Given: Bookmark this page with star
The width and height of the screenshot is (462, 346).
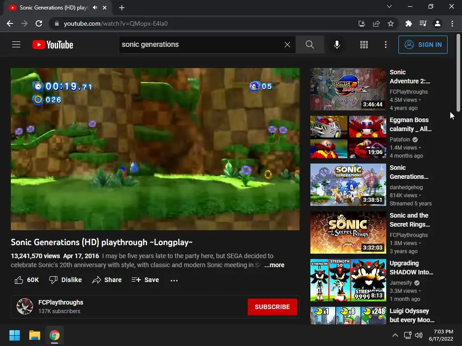Looking at the screenshot, I should pyautogui.click(x=390, y=23).
